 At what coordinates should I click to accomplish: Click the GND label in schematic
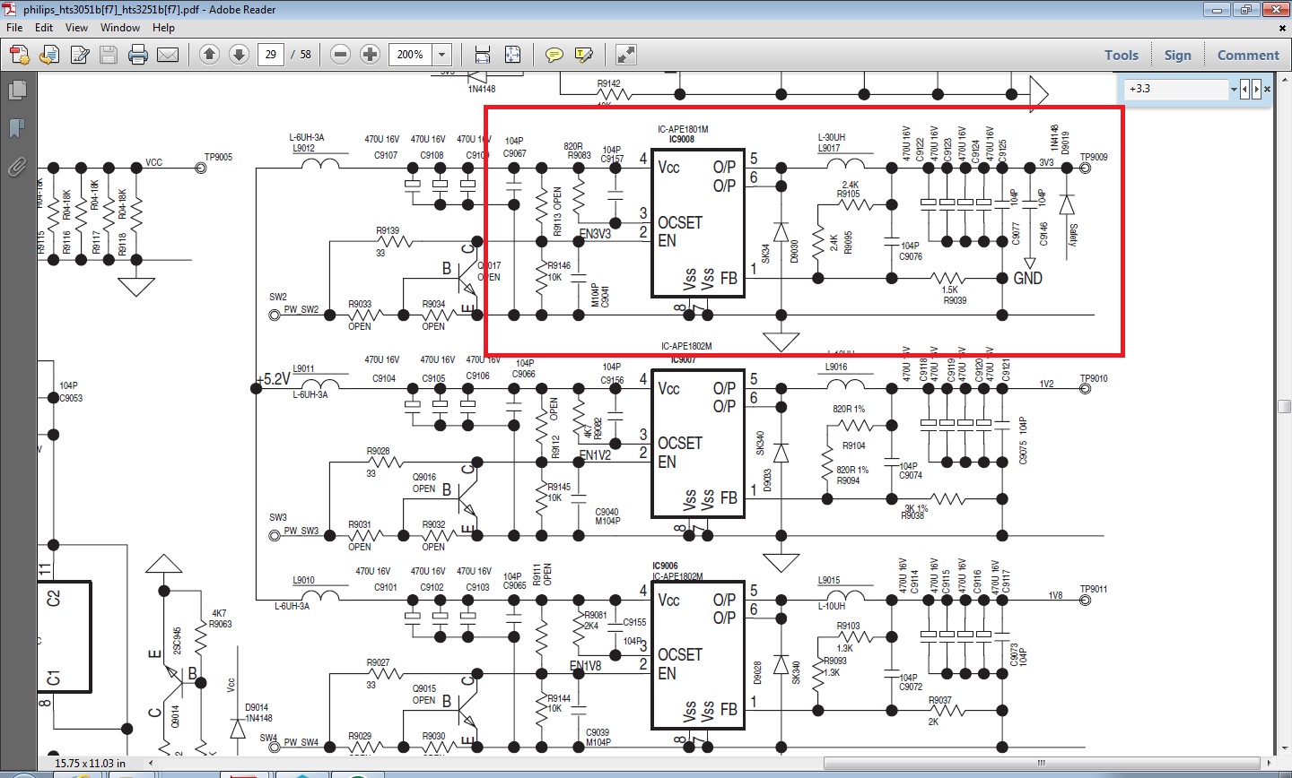(1028, 279)
